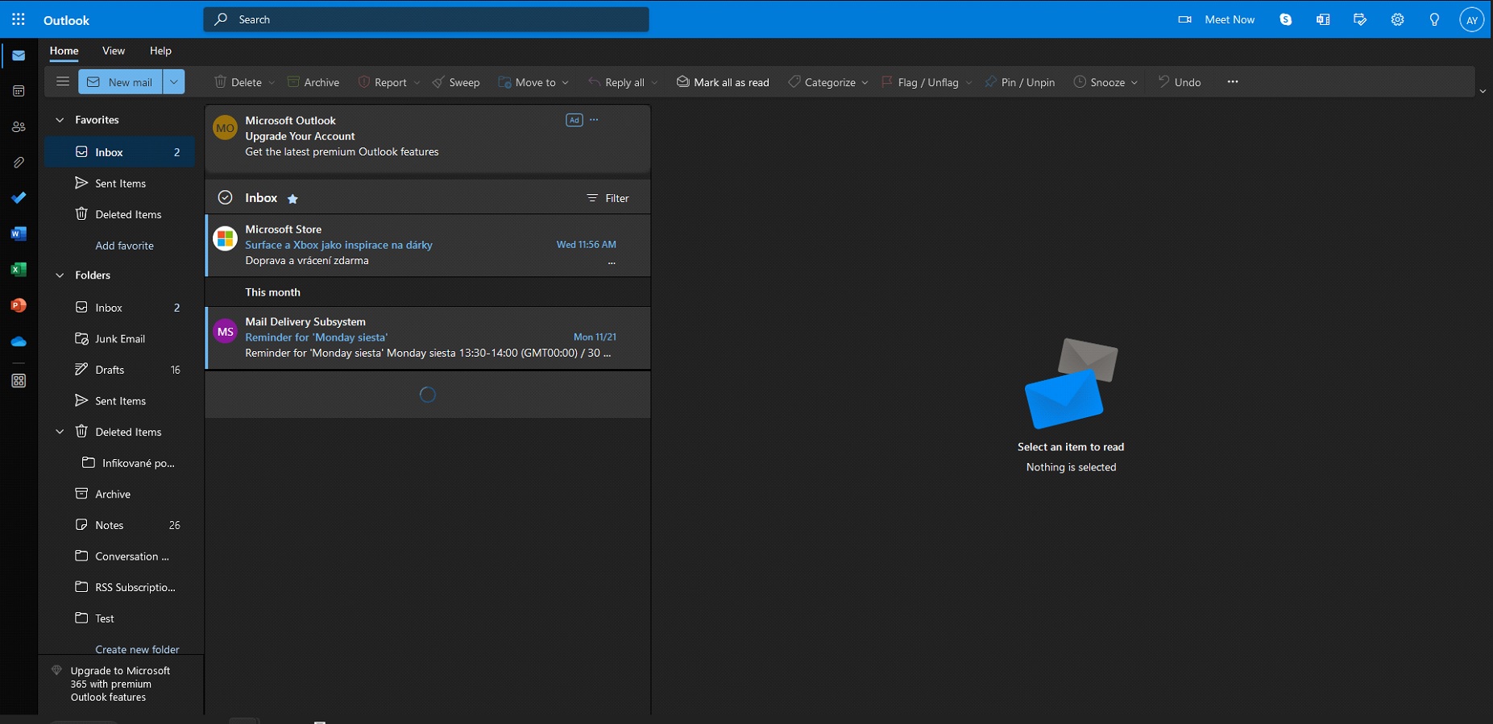This screenshot has height=724, width=1493.
Task: Collapse the Favorites section
Action: coord(60,120)
